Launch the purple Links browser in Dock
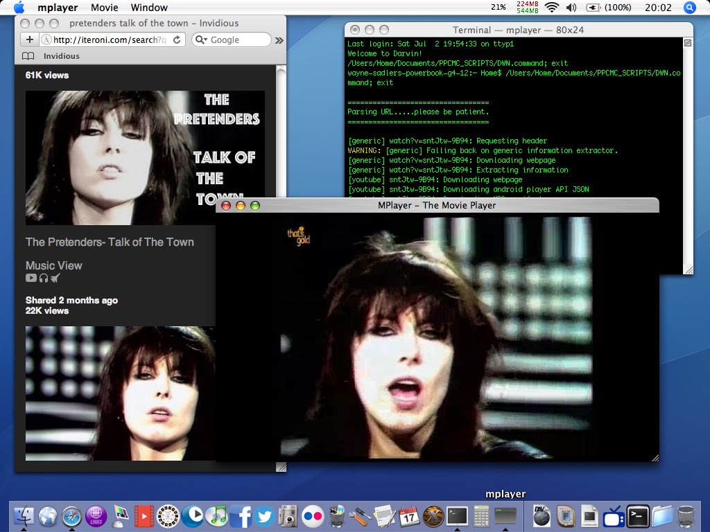 pyautogui.click(x=96, y=516)
